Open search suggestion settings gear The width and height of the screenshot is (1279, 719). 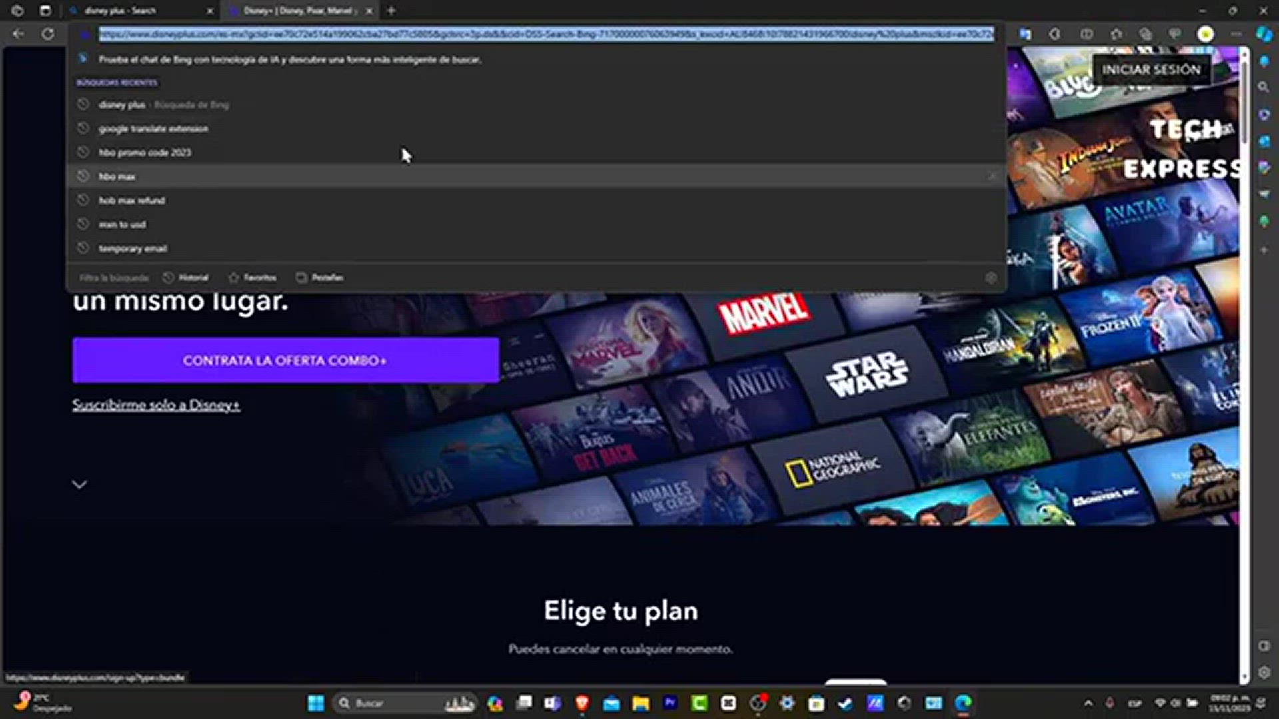point(991,278)
